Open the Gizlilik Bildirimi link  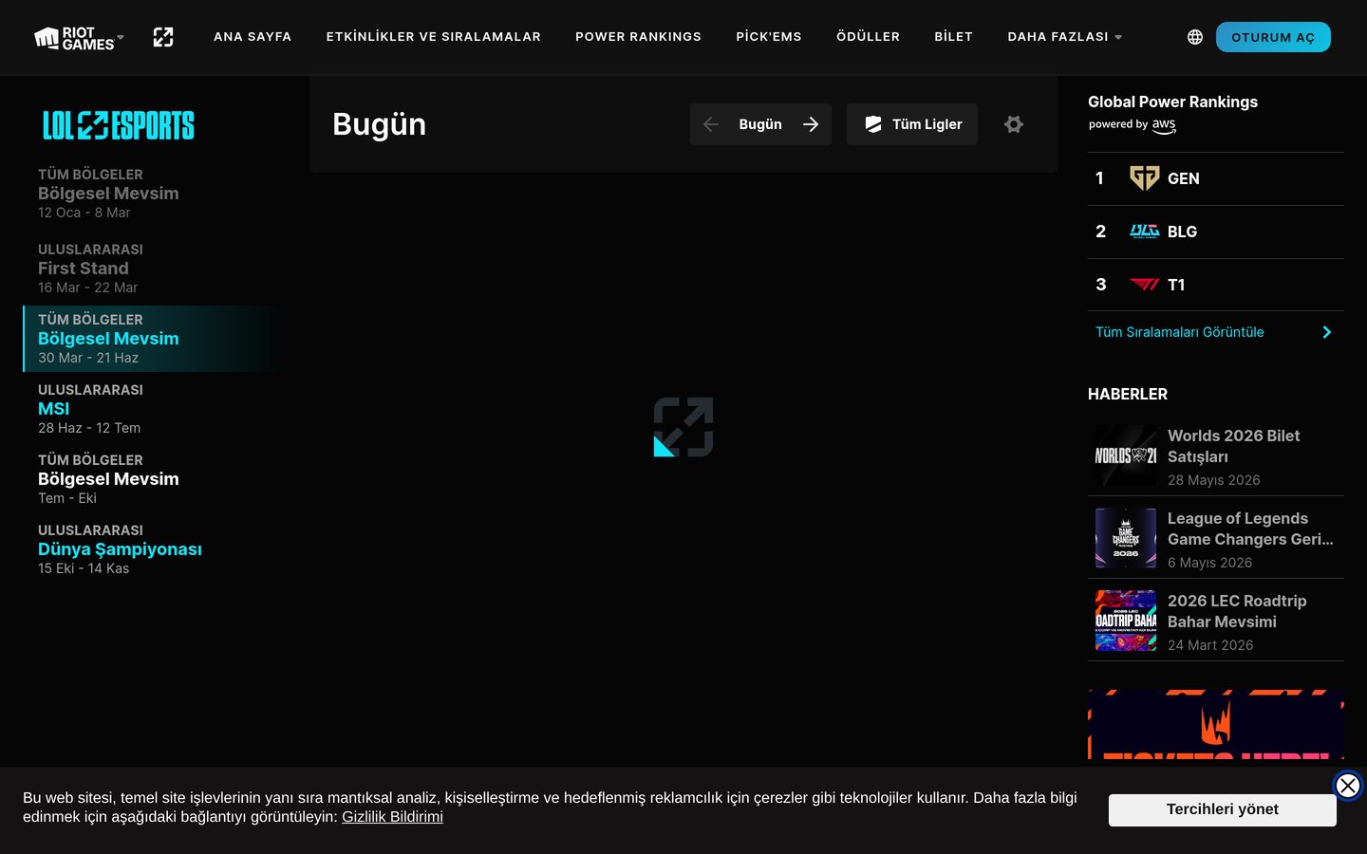coord(392,817)
